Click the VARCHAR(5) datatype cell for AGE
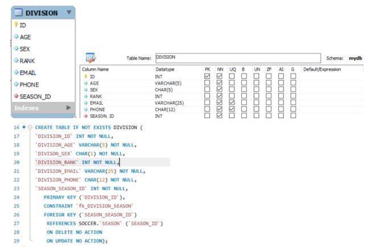Viewport: 379px width, 247px height. click(x=168, y=83)
